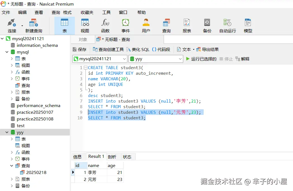Screen dimensions: 293x191
Task: Expand 表 under yyy database
Action: pyautogui.click(x=12, y=139)
